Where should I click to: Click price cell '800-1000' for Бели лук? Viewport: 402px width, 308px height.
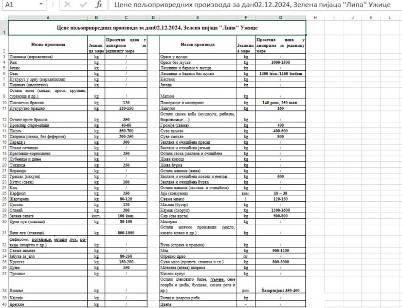pos(126,230)
